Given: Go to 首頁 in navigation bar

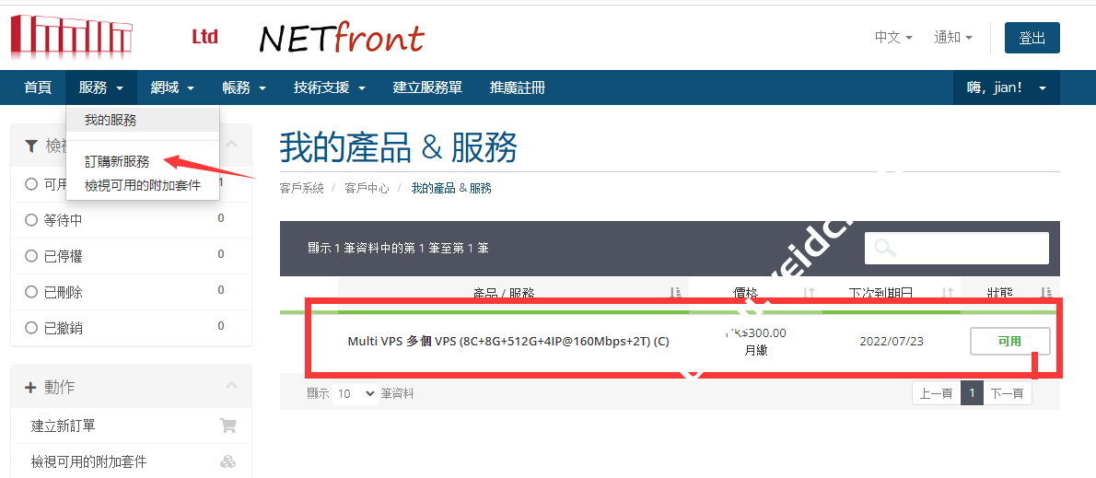Looking at the screenshot, I should (38, 88).
